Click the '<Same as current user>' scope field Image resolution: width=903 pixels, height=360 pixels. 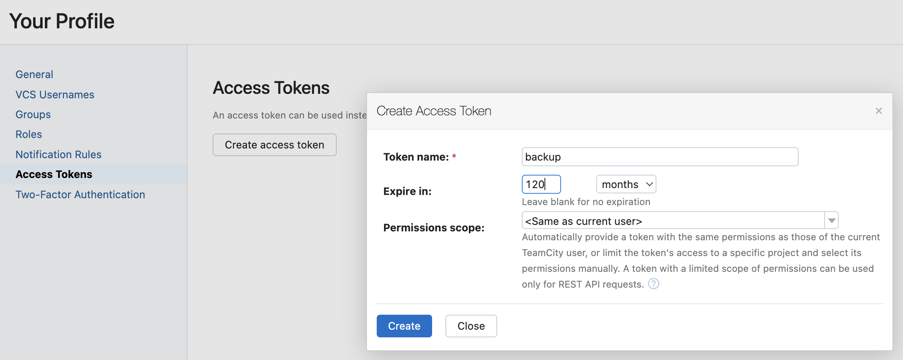click(x=673, y=221)
